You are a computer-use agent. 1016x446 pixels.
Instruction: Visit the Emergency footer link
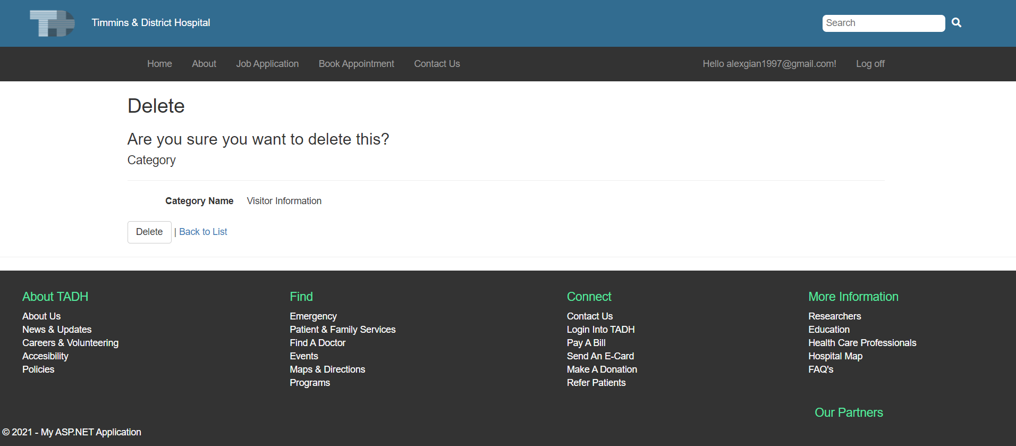[x=313, y=316]
